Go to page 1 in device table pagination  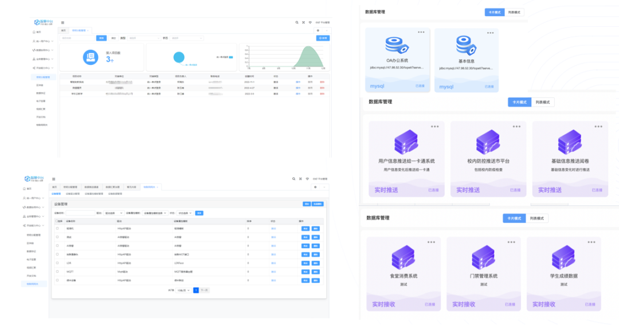[195, 291]
